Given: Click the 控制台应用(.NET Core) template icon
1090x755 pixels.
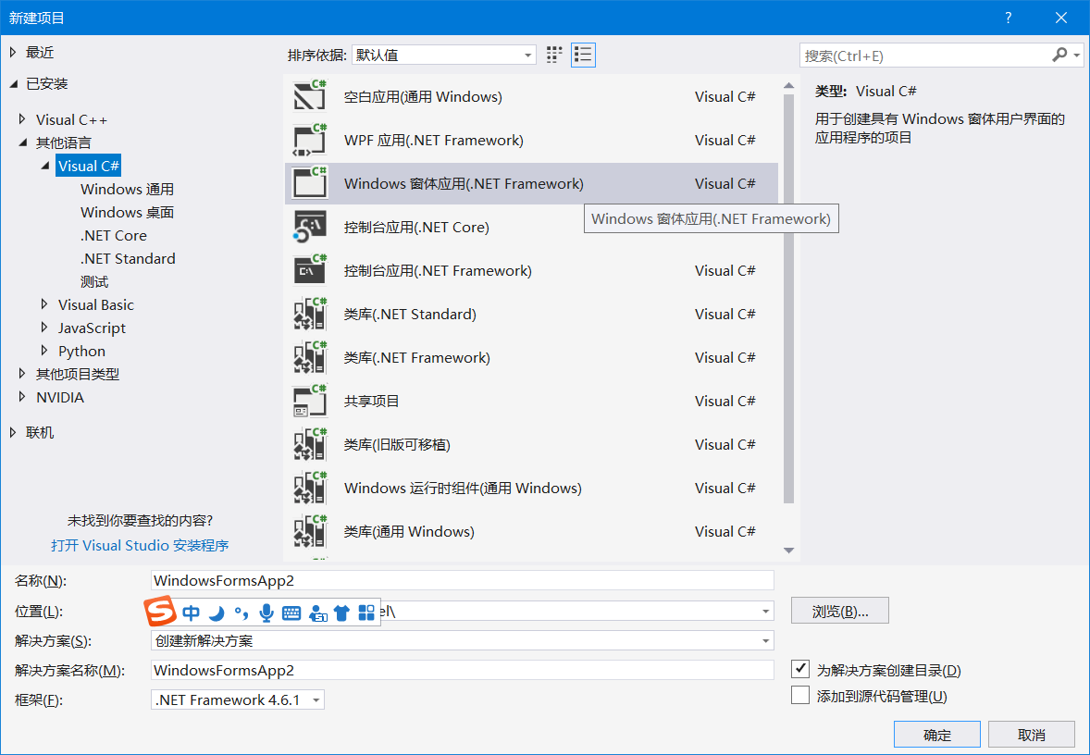Looking at the screenshot, I should pos(310,228).
